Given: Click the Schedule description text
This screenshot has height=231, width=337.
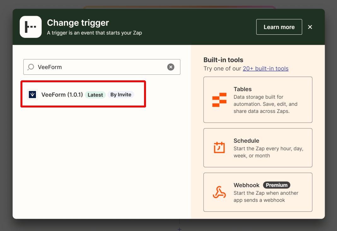Looking at the screenshot, I should pyautogui.click(x=269, y=152).
